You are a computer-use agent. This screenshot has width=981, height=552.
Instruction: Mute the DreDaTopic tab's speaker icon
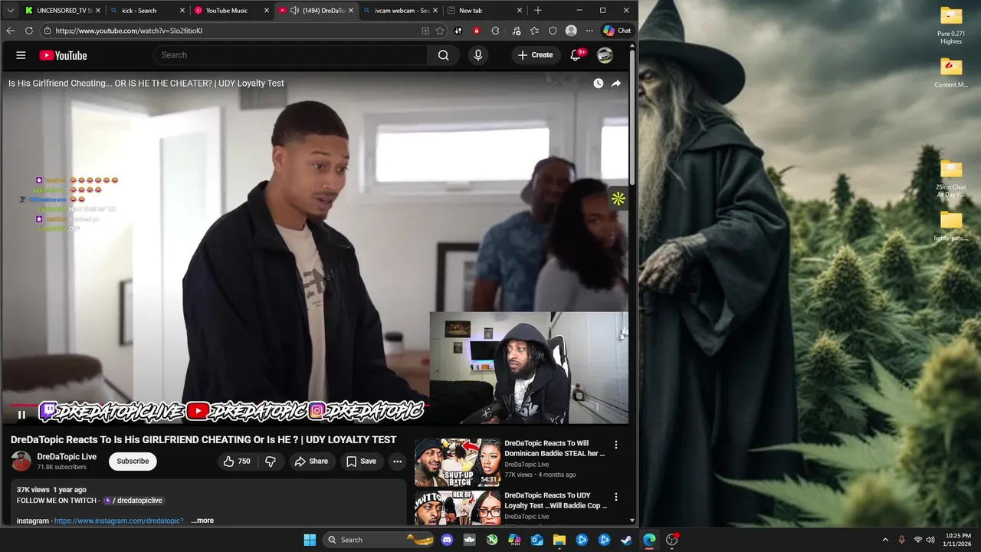coord(294,11)
